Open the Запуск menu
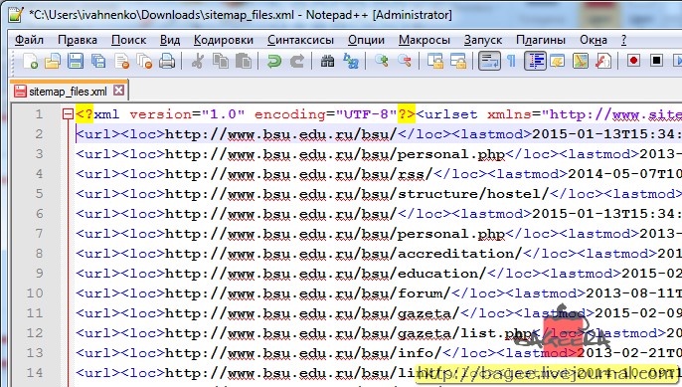This screenshot has height=387, width=682. [x=483, y=40]
